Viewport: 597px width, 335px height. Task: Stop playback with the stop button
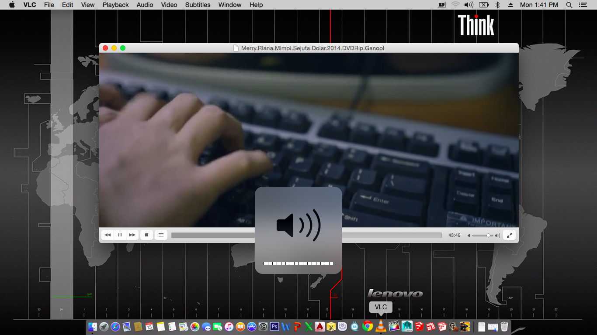147,235
